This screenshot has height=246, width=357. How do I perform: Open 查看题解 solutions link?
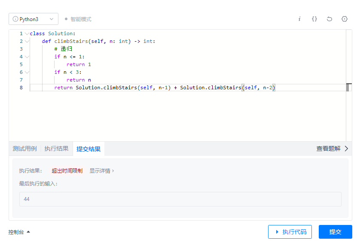(x=328, y=149)
